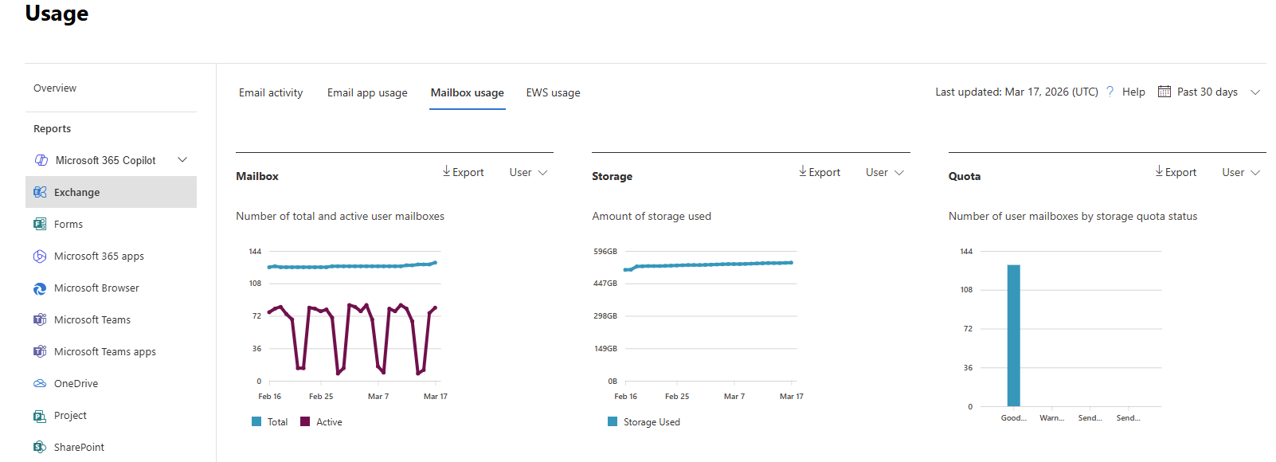Open the Past 30 days date range dropdown

(1208, 92)
